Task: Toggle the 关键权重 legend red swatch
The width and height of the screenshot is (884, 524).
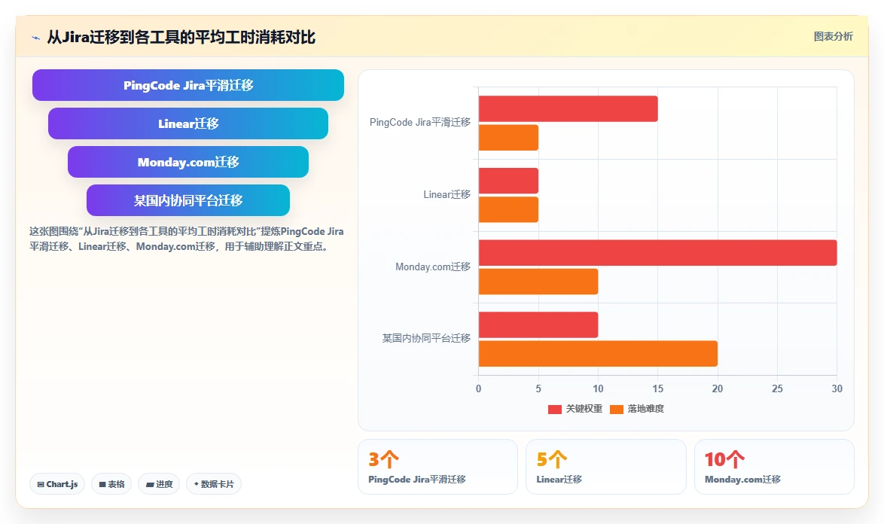Action: (555, 409)
